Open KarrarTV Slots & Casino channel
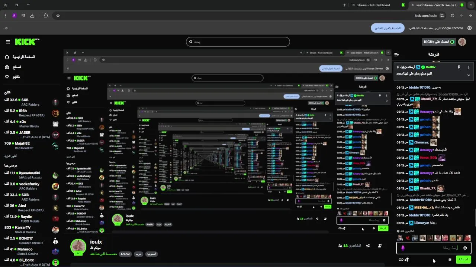The image size is (476, 267). (x=32, y=230)
